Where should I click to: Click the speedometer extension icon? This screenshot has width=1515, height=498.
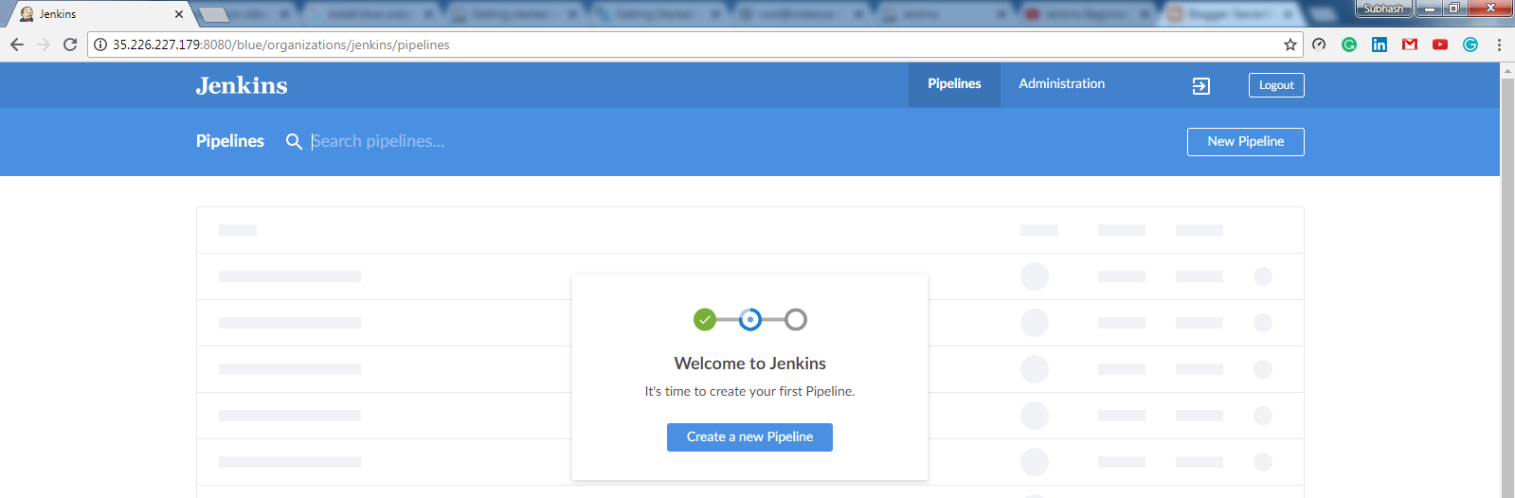(x=1319, y=44)
